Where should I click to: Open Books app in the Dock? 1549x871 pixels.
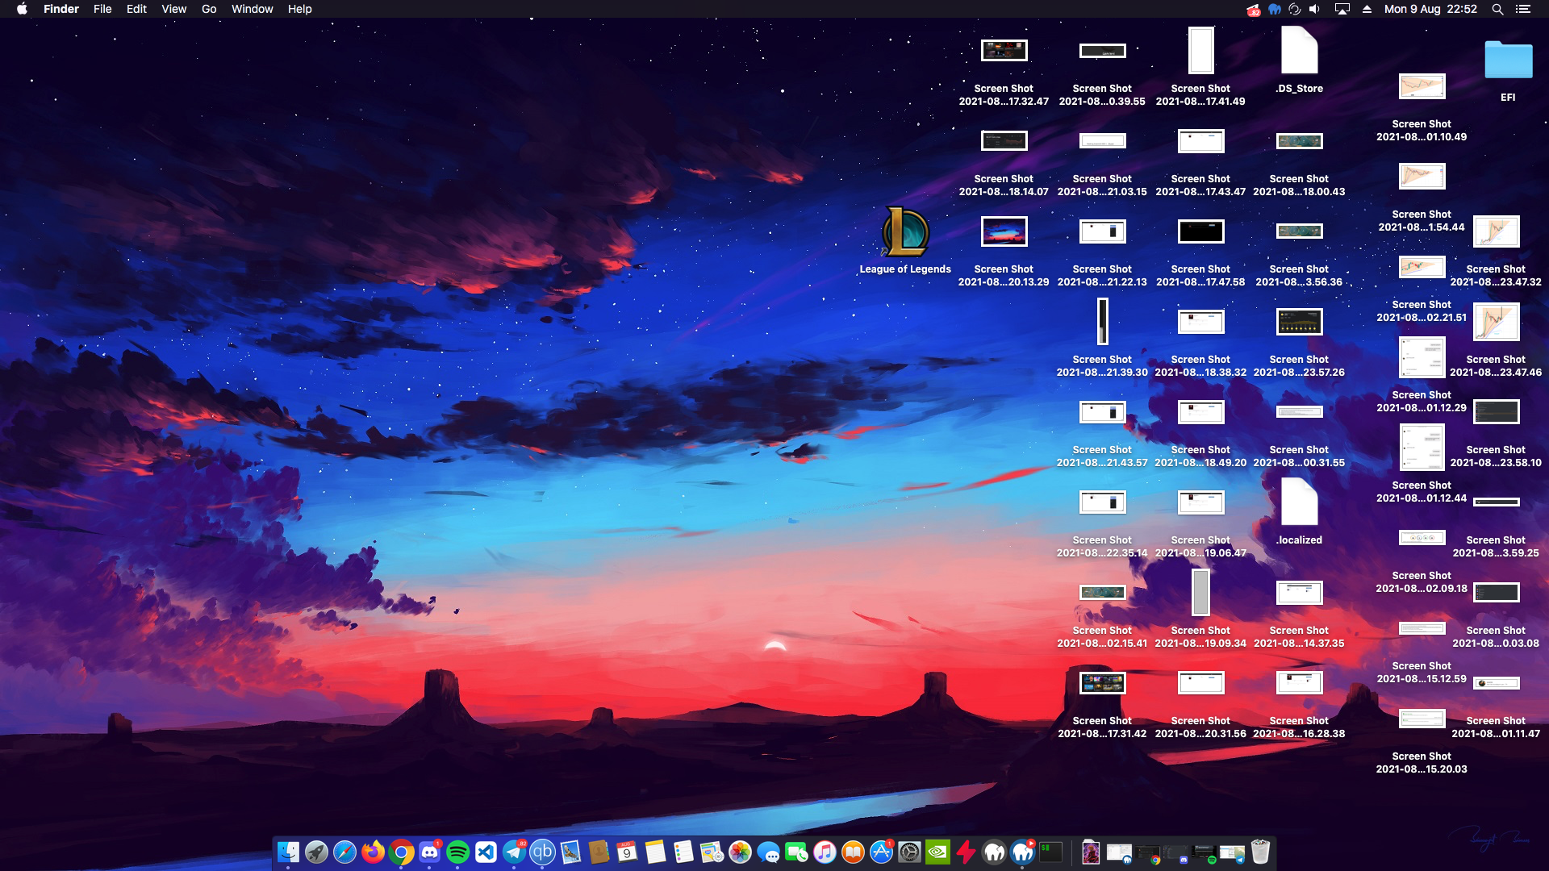(853, 852)
